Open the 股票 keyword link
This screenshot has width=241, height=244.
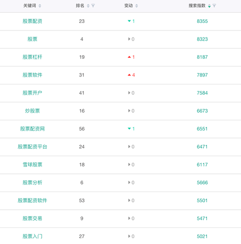point(33,39)
